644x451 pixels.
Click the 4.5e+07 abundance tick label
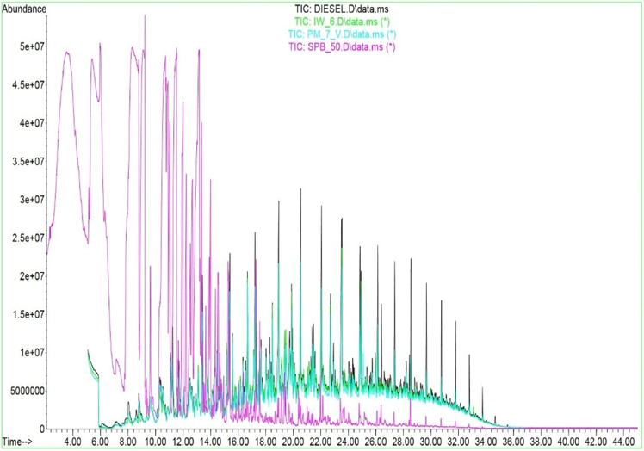pos(28,84)
